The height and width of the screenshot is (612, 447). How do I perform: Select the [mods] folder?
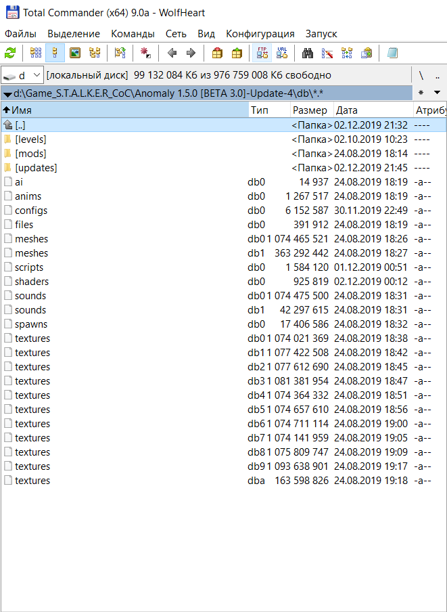coord(224,154)
